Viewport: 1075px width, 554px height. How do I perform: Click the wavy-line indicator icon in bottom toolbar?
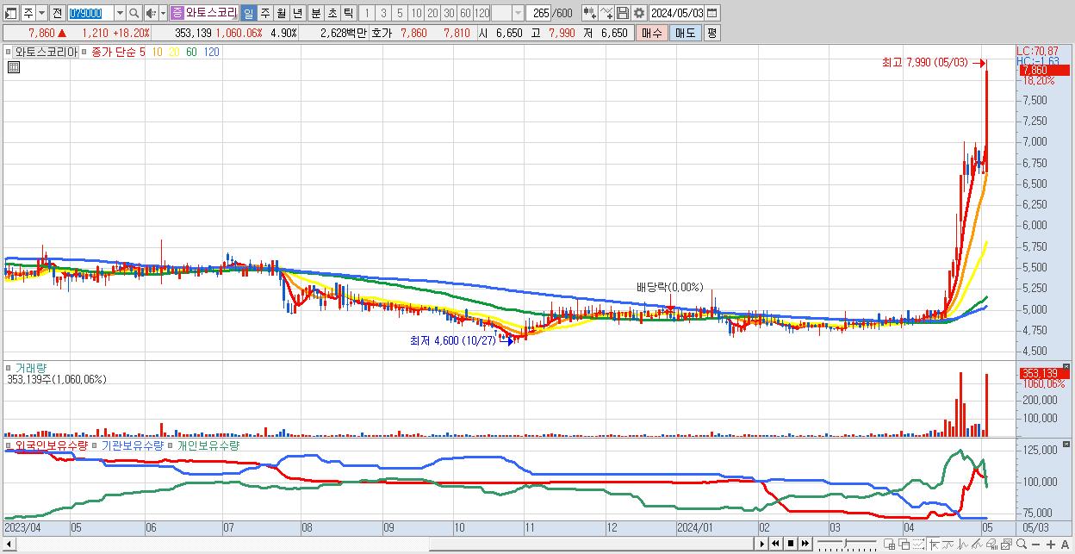pyautogui.click(x=948, y=544)
